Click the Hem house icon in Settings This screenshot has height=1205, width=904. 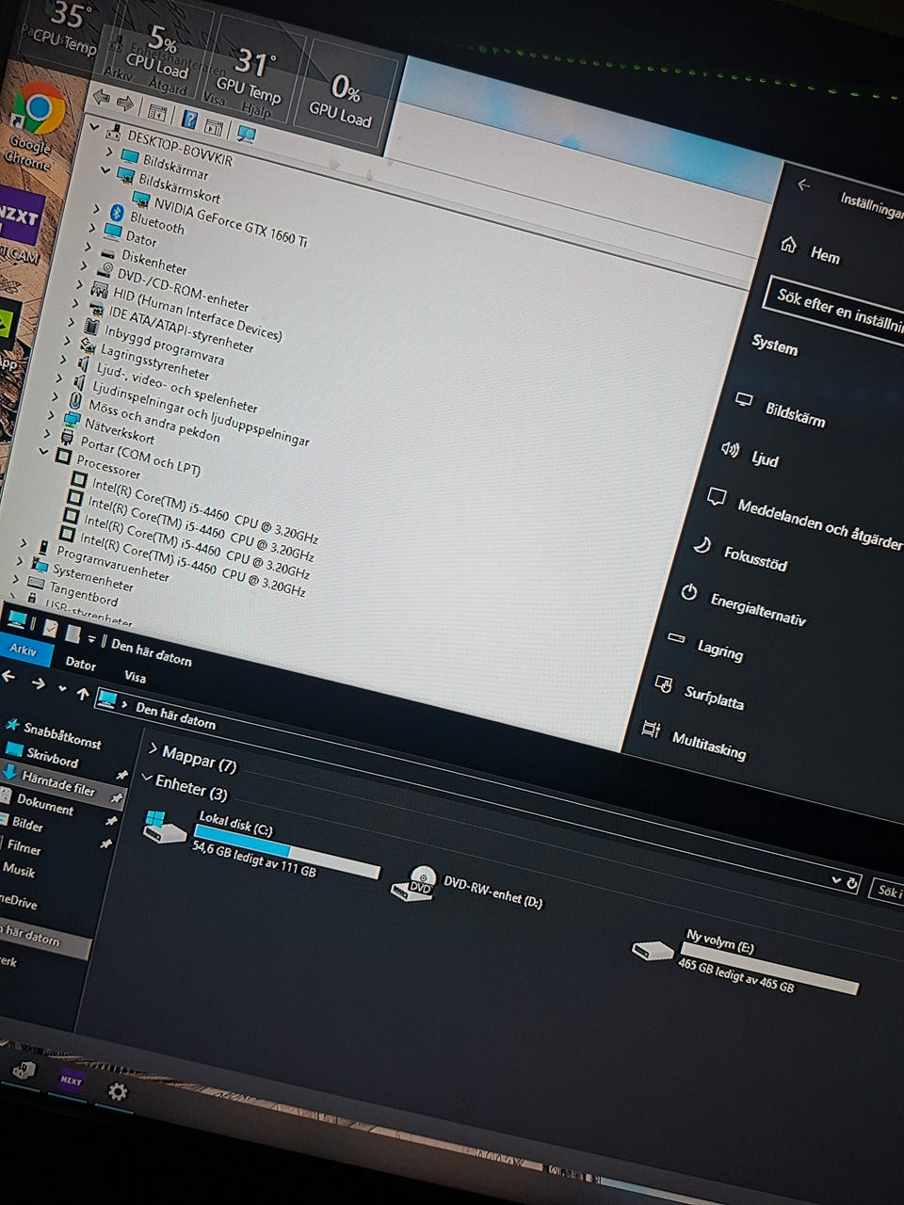coord(788,246)
